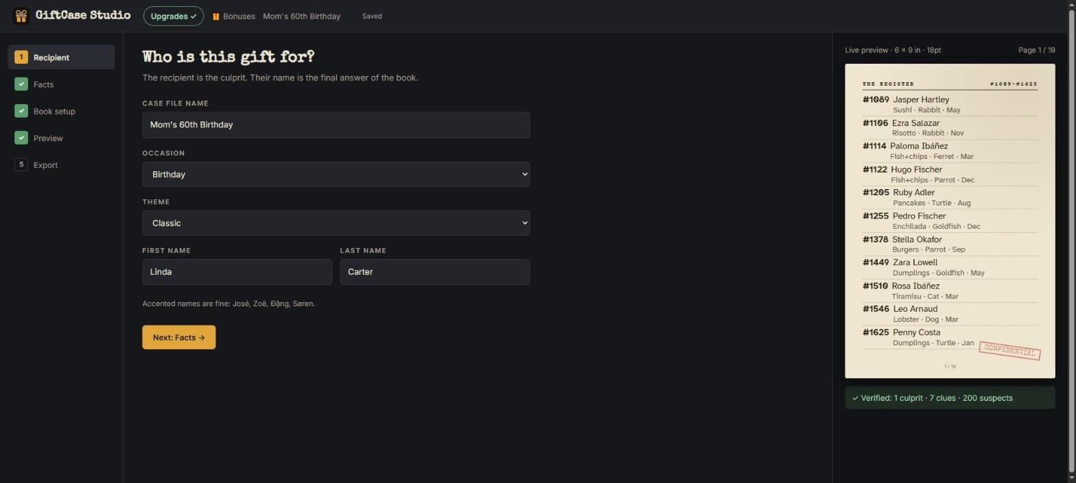1076x483 pixels.
Task: Click the '#1625 Penny Costa' register entry
Action: tap(950, 337)
